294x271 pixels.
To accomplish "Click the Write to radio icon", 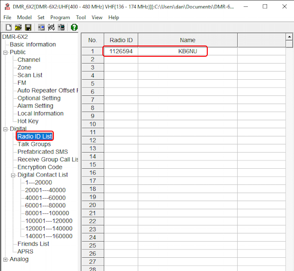I will pos(61,27).
